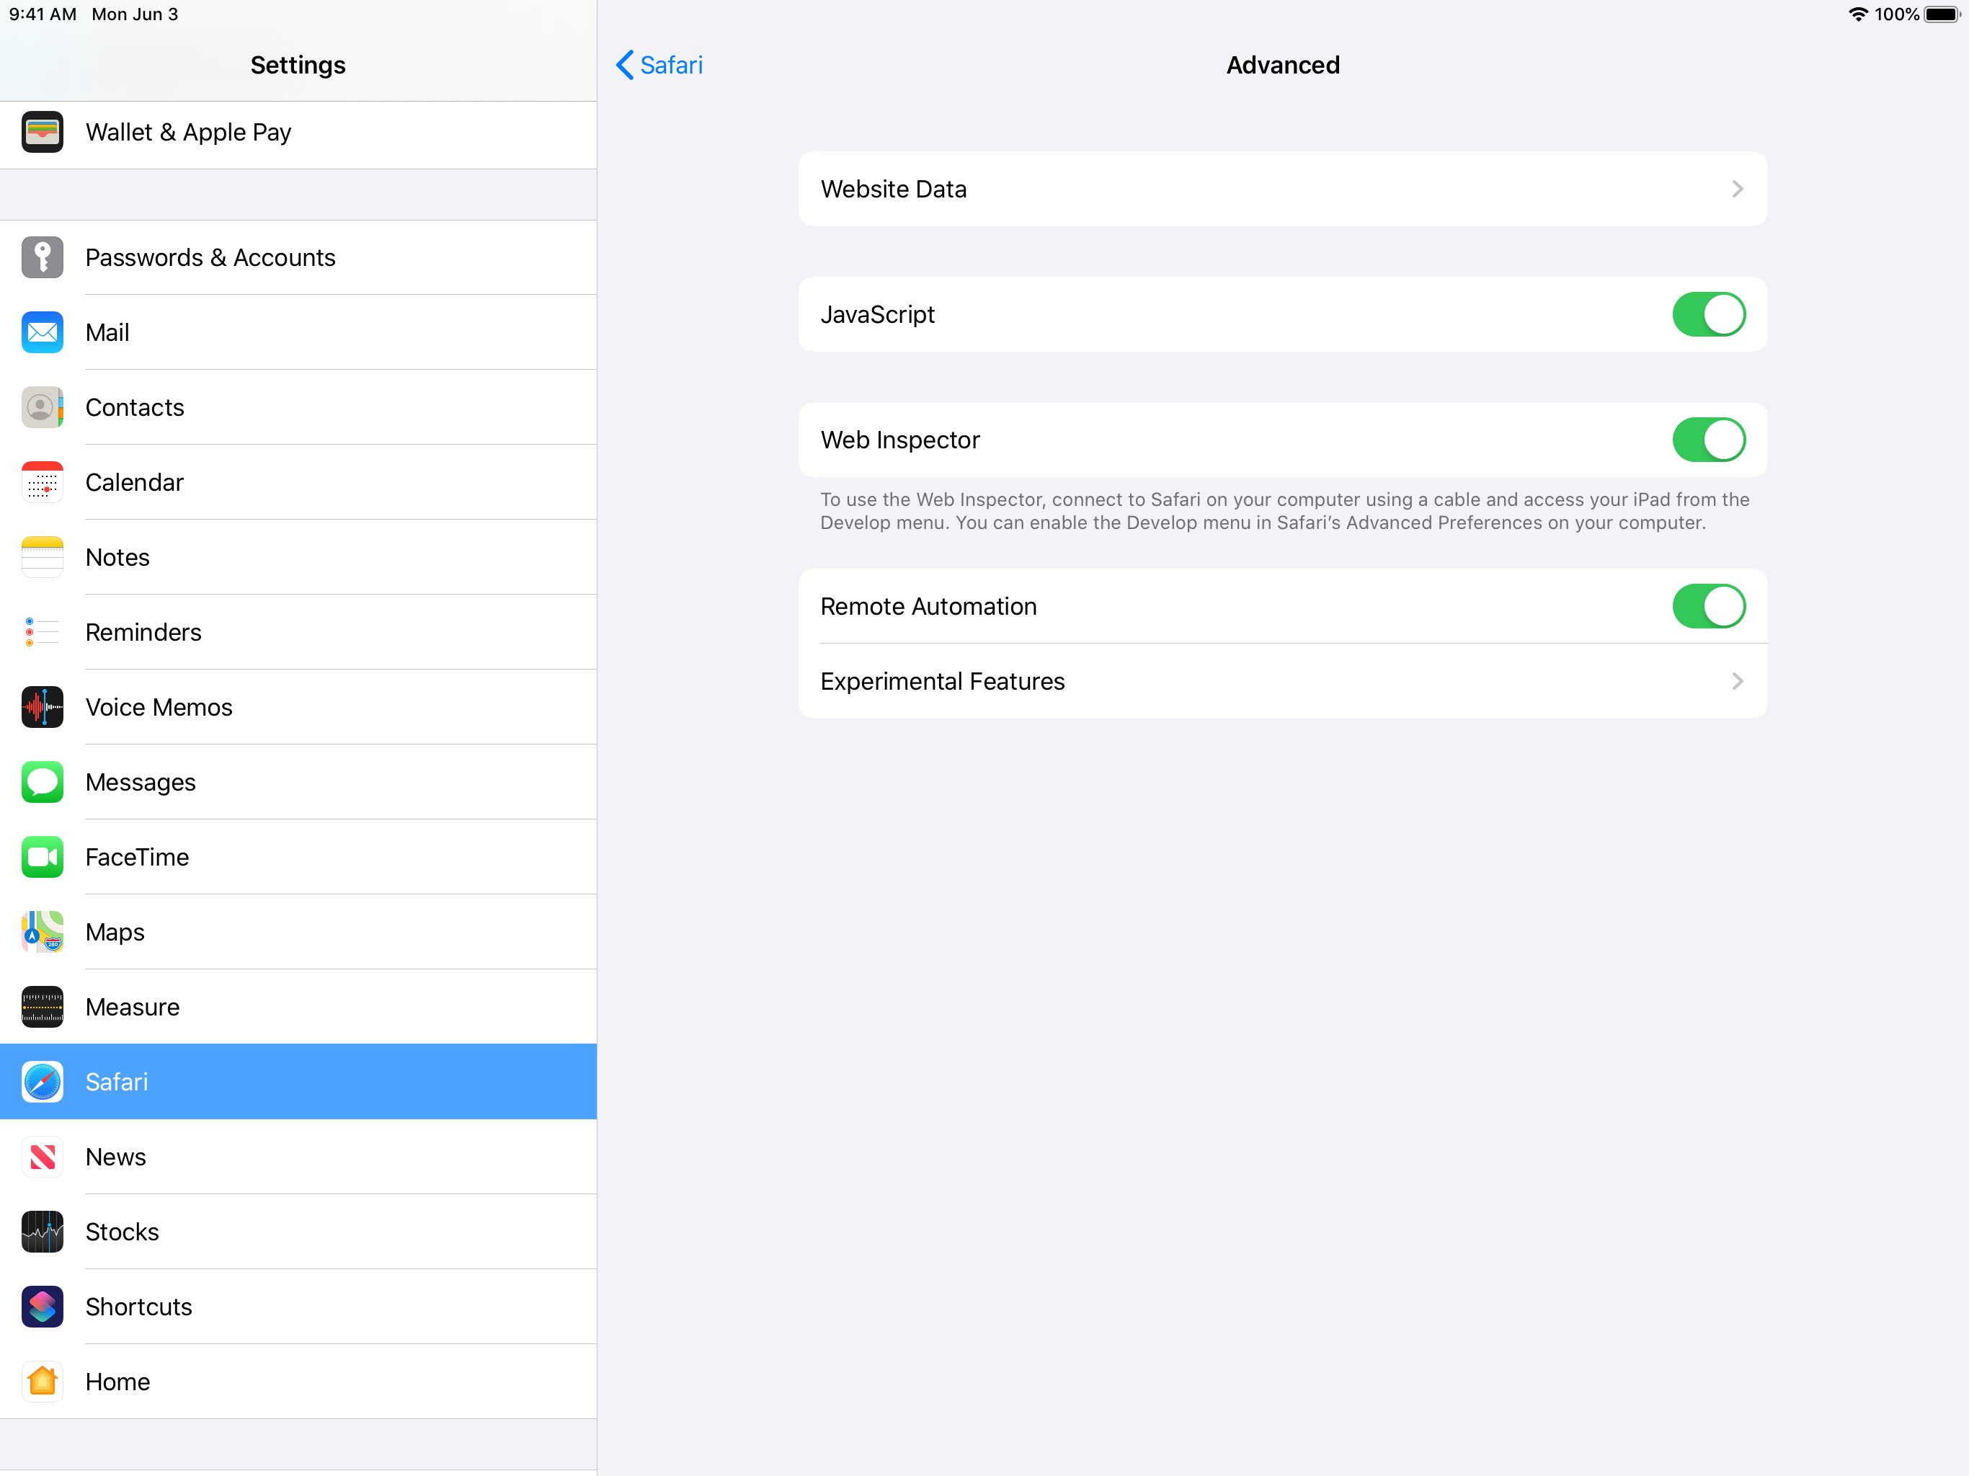Select Calendar in settings sidebar
Screen dimensions: 1969x1476
click(298, 482)
